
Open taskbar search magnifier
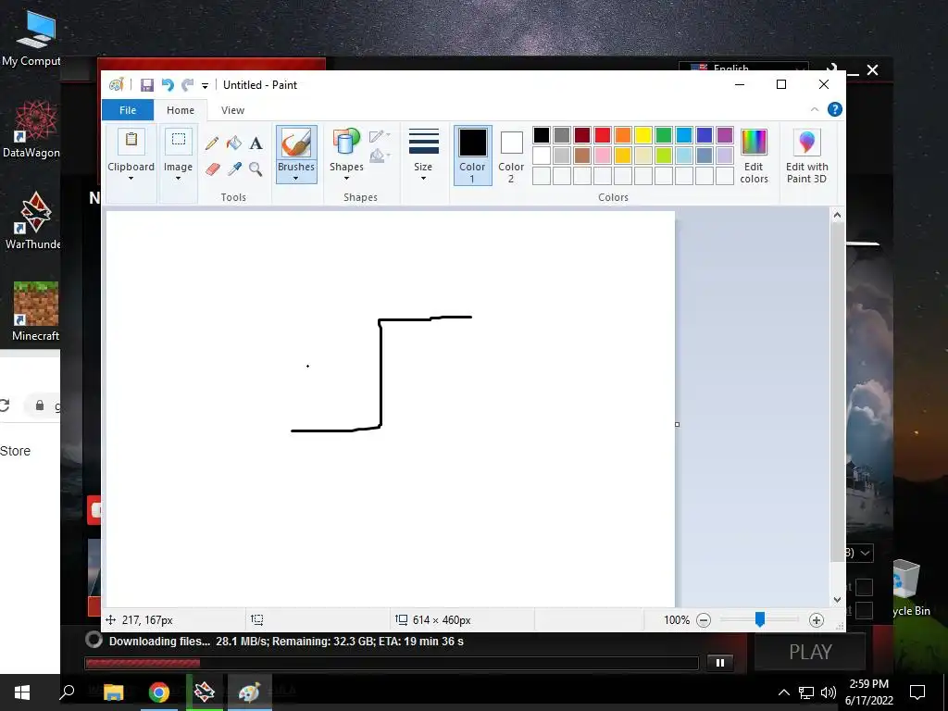pyautogui.click(x=67, y=692)
